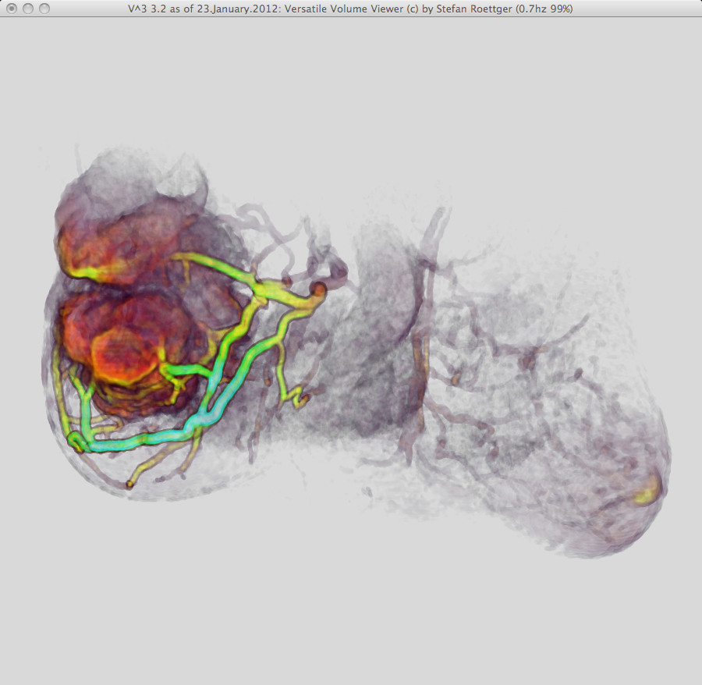Click the red close window button
702x685 pixels.
[x=12, y=9]
